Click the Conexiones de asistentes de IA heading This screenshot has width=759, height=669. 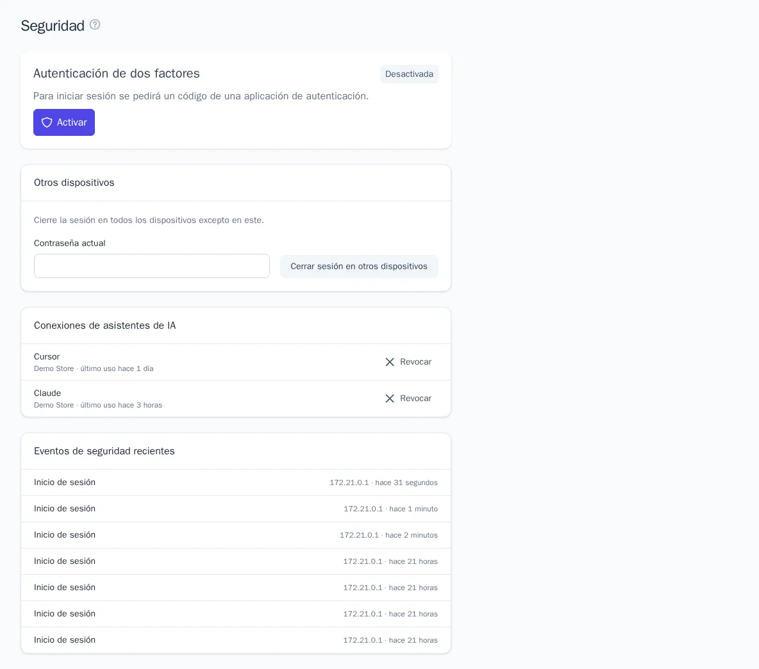click(105, 326)
